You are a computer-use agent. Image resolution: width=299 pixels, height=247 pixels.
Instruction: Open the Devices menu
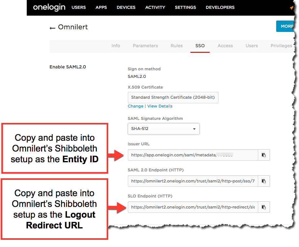click(126, 7)
